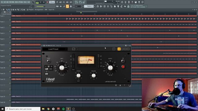
Task: Open the HELP menu
Action: tap(29, 2)
